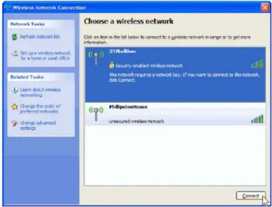This screenshot has height=207, width=272.
Task: Open Set up a wireless network link
Action: click(x=45, y=56)
